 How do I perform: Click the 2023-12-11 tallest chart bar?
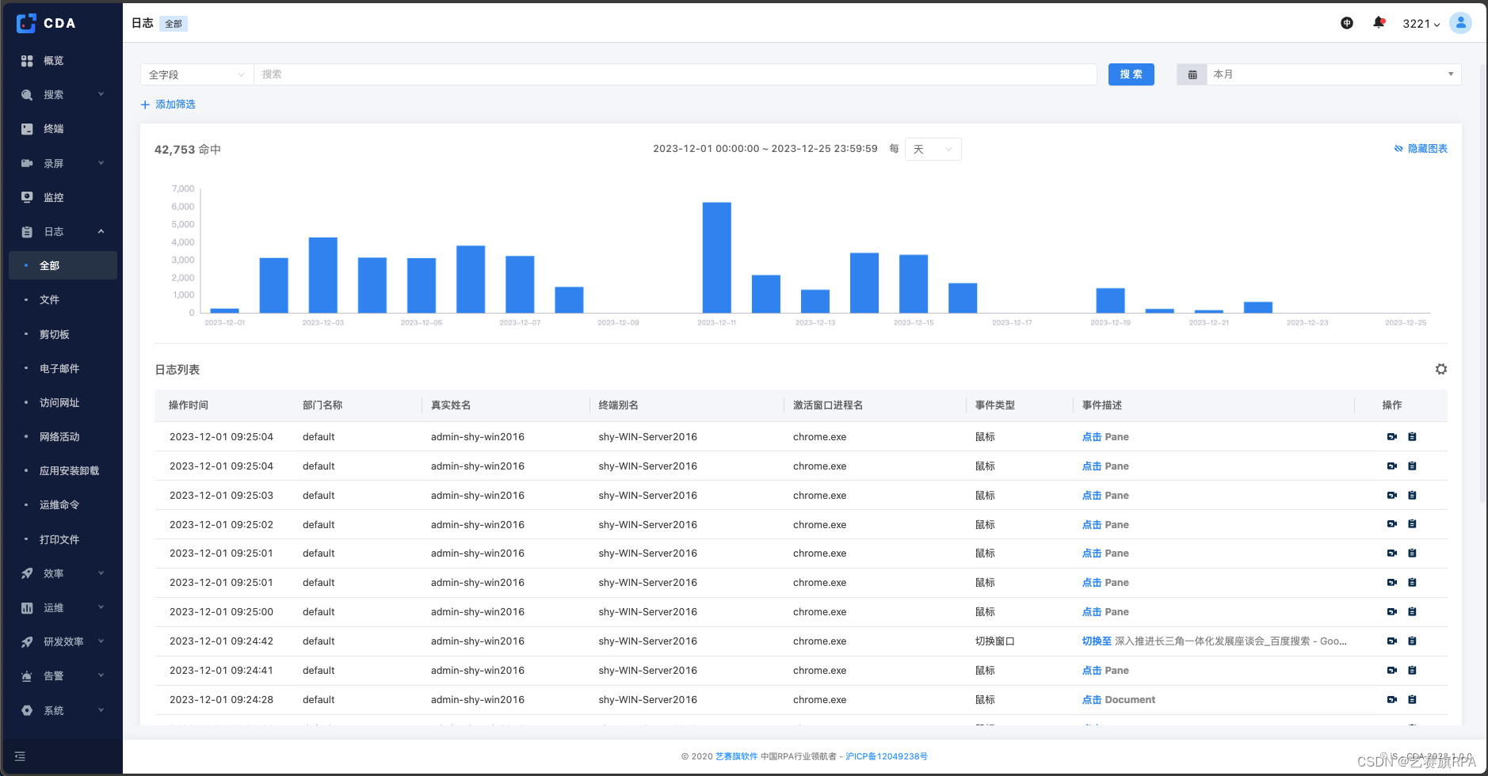pos(717,257)
